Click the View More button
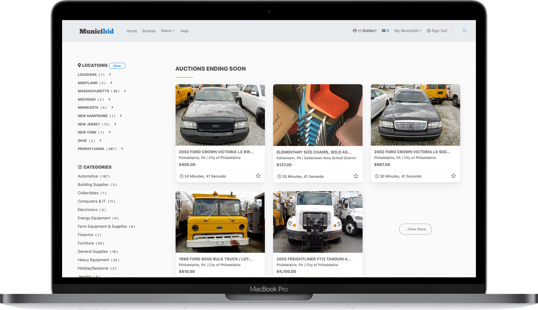 (415, 229)
